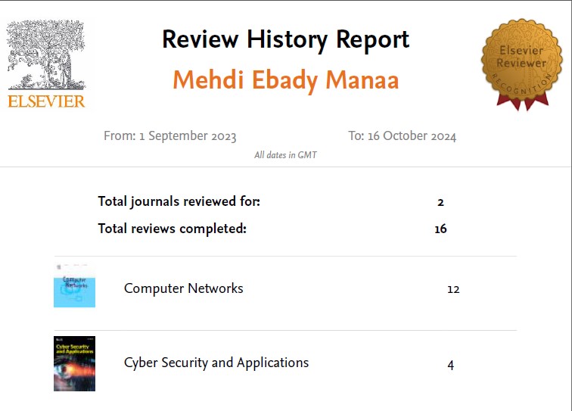Click the Review History Report title
Viewport: 572px width, 411px height.
pyautogui.click(x=285, y=39)
